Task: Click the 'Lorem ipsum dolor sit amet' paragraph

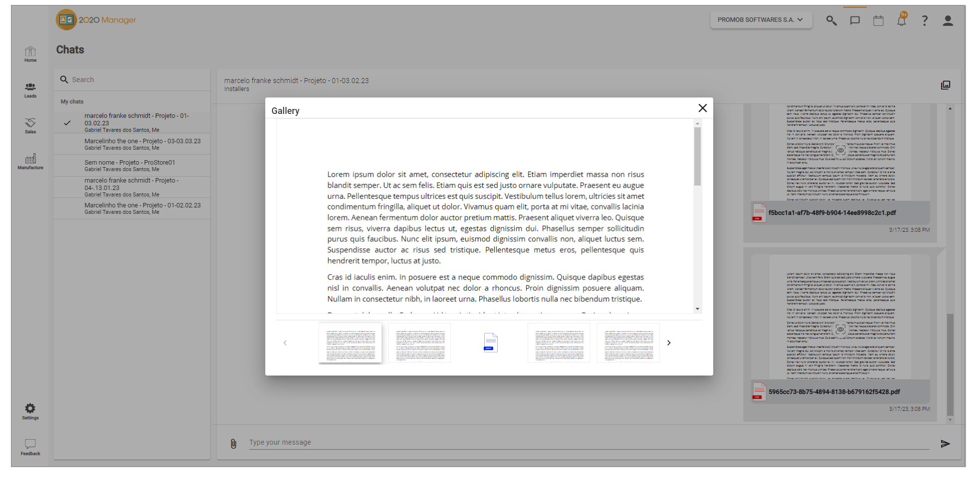Action: coord(486,217)
